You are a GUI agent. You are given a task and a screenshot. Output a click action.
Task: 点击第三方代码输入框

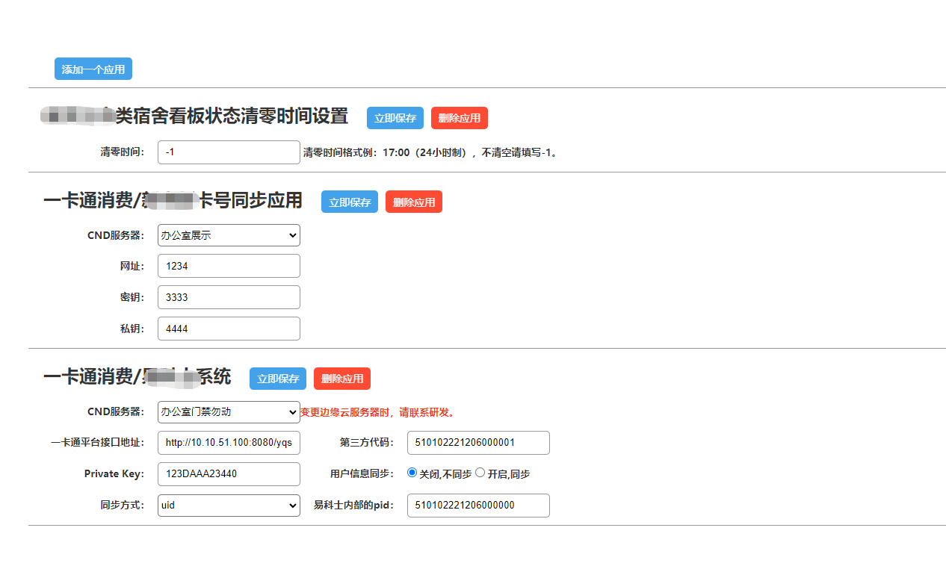(x=478, y=443)
